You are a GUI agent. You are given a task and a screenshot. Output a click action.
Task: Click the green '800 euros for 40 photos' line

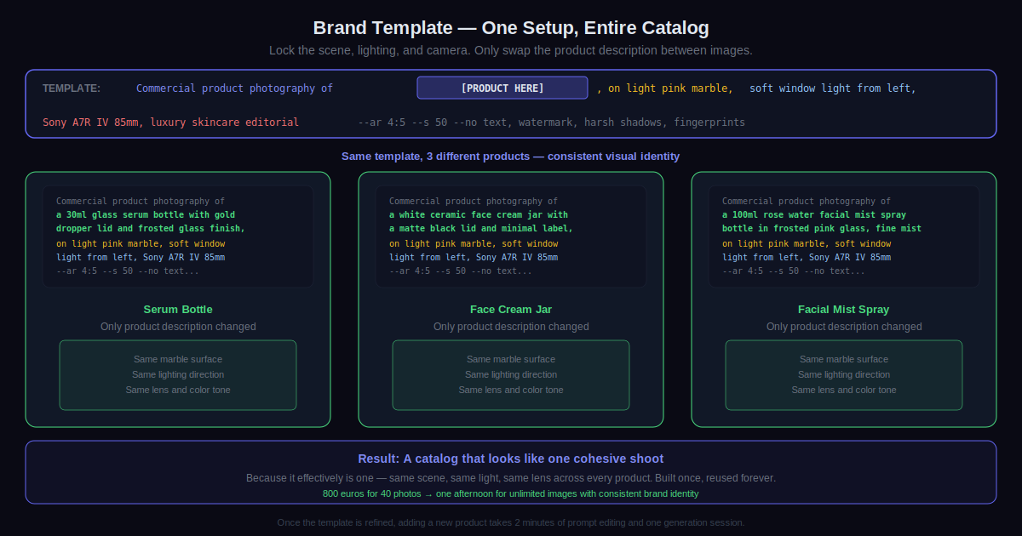tap(511, 493)
